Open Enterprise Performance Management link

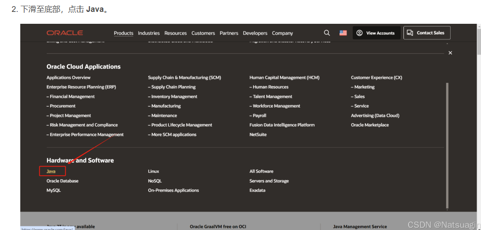(85, 134)
